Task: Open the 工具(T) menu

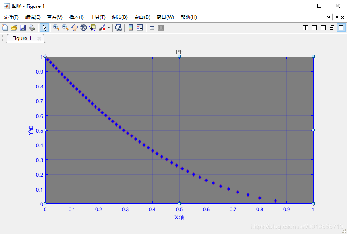Action: click(x=98, y=17)
